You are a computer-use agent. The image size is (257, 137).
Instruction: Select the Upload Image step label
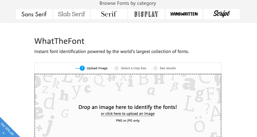tap(97, 68)
